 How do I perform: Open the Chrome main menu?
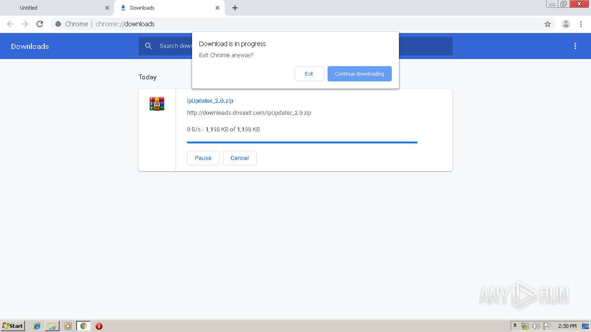(581, 24)
